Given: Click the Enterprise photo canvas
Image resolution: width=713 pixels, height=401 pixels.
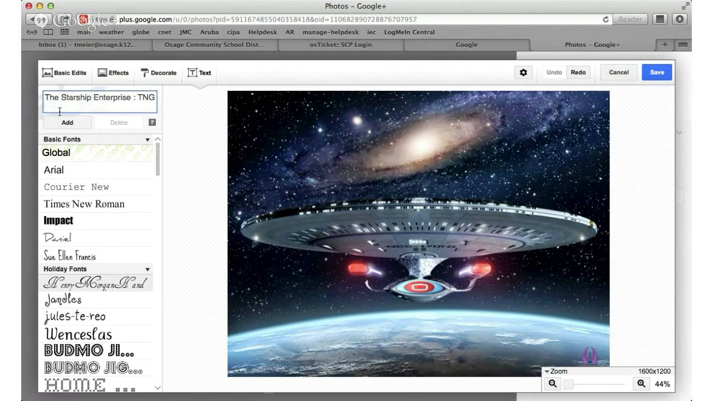Looking at the screenshot, I should (x=418, y=234).
